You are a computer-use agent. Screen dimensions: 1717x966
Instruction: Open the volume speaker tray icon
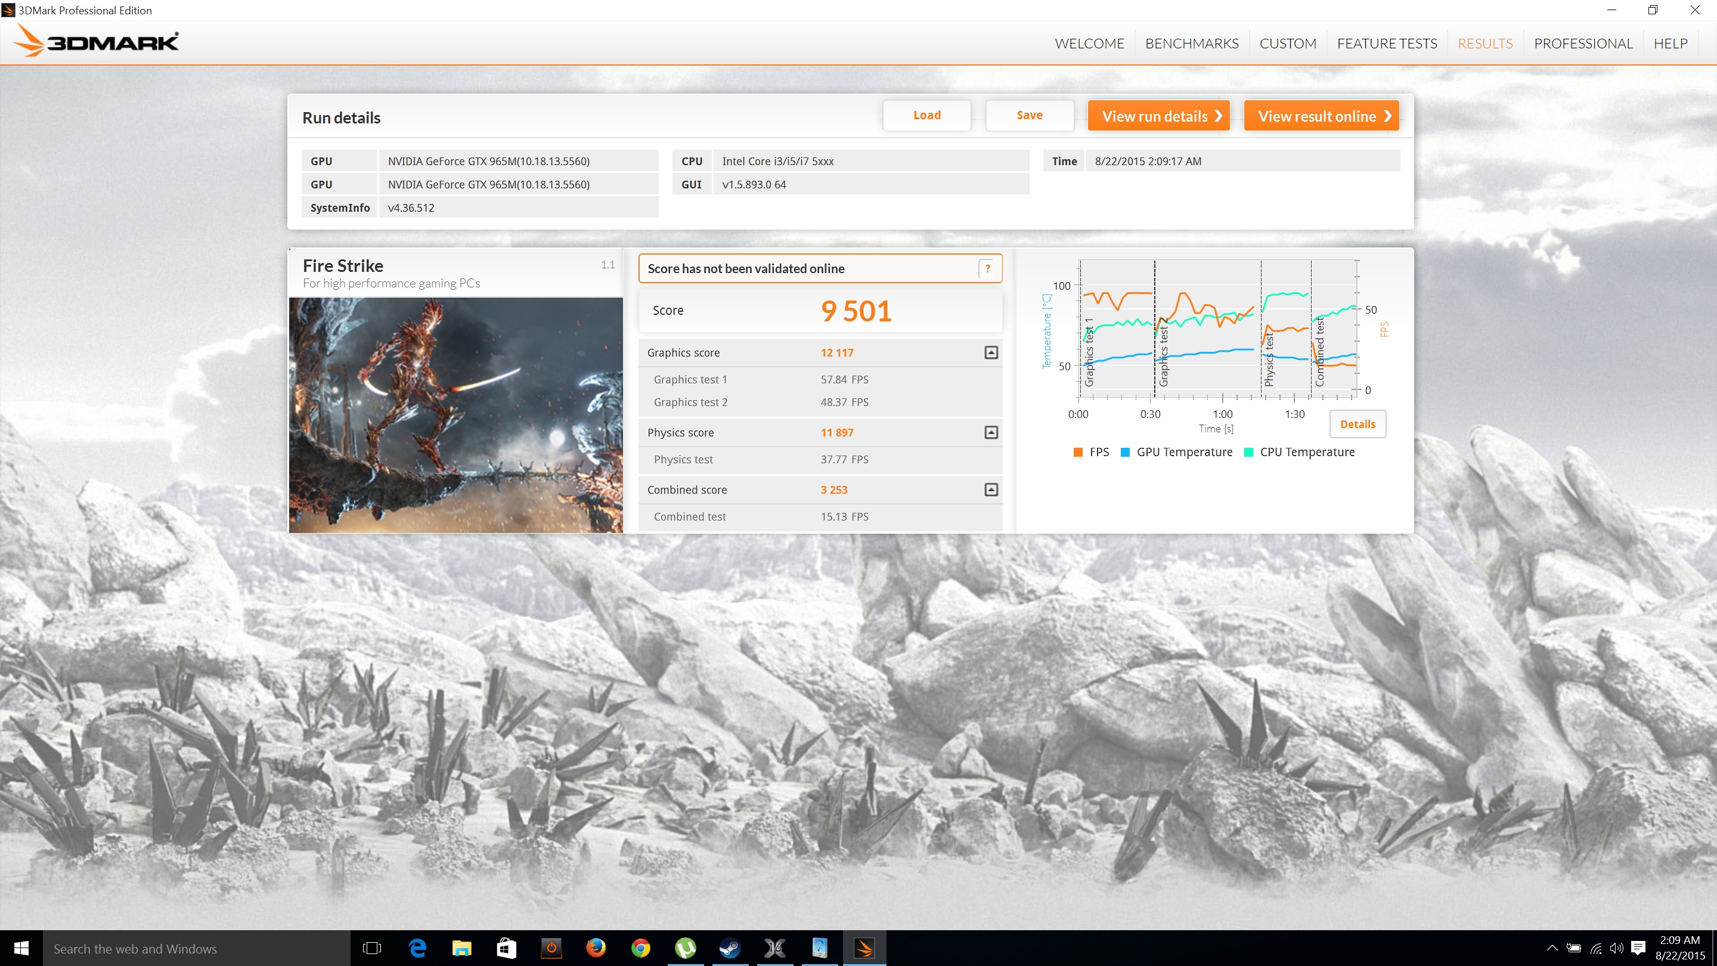(x=1616, y=948)
